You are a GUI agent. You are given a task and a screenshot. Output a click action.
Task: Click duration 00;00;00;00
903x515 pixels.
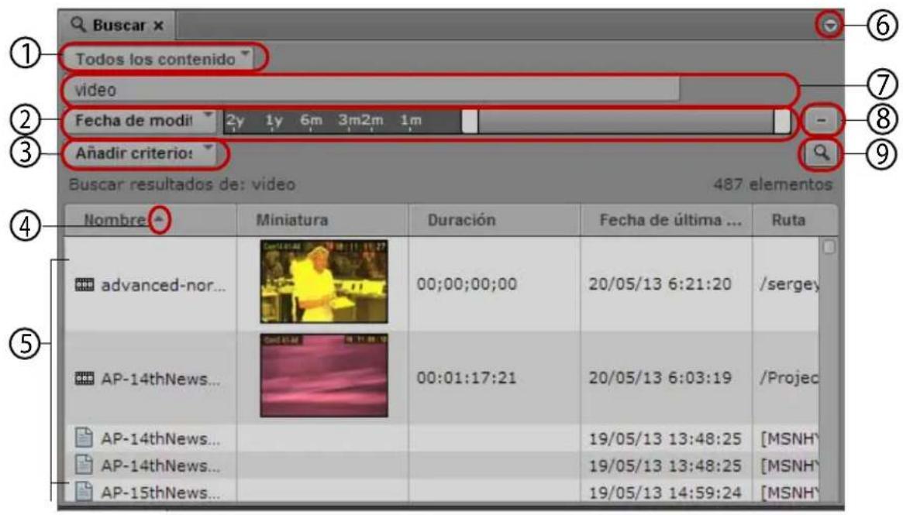(467, 283)
